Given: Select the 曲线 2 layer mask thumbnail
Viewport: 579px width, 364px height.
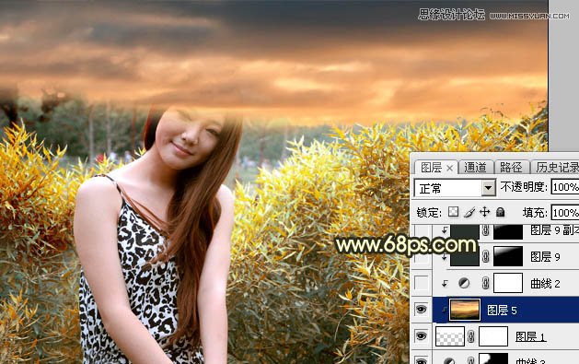Looking at the screenshot, I should click(508, 283).
